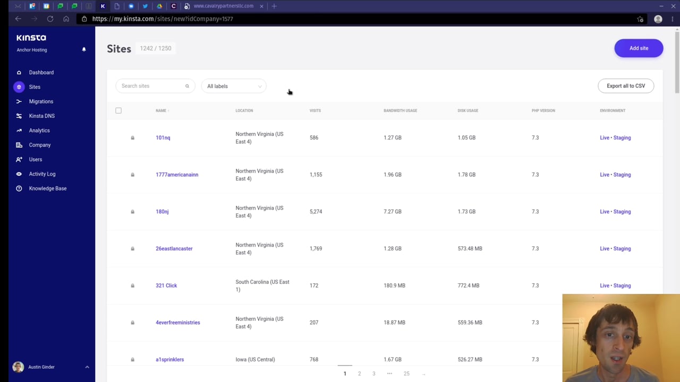The image size is (680, 382).
Task: Open the Analytics section
Action: click(x=39, y=131)
